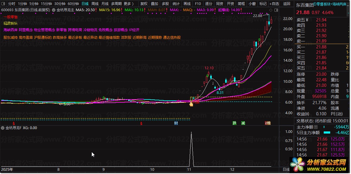Add stock to watchlist with +自选
Image resolution: width=351 pixels, height=174 pixels.
[x=274, y=4]
